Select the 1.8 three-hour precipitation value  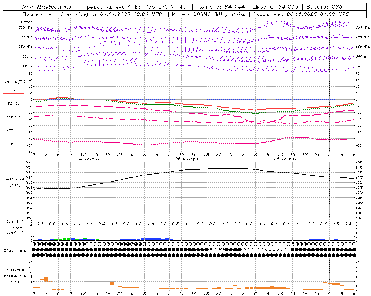(x=151, y=224)
